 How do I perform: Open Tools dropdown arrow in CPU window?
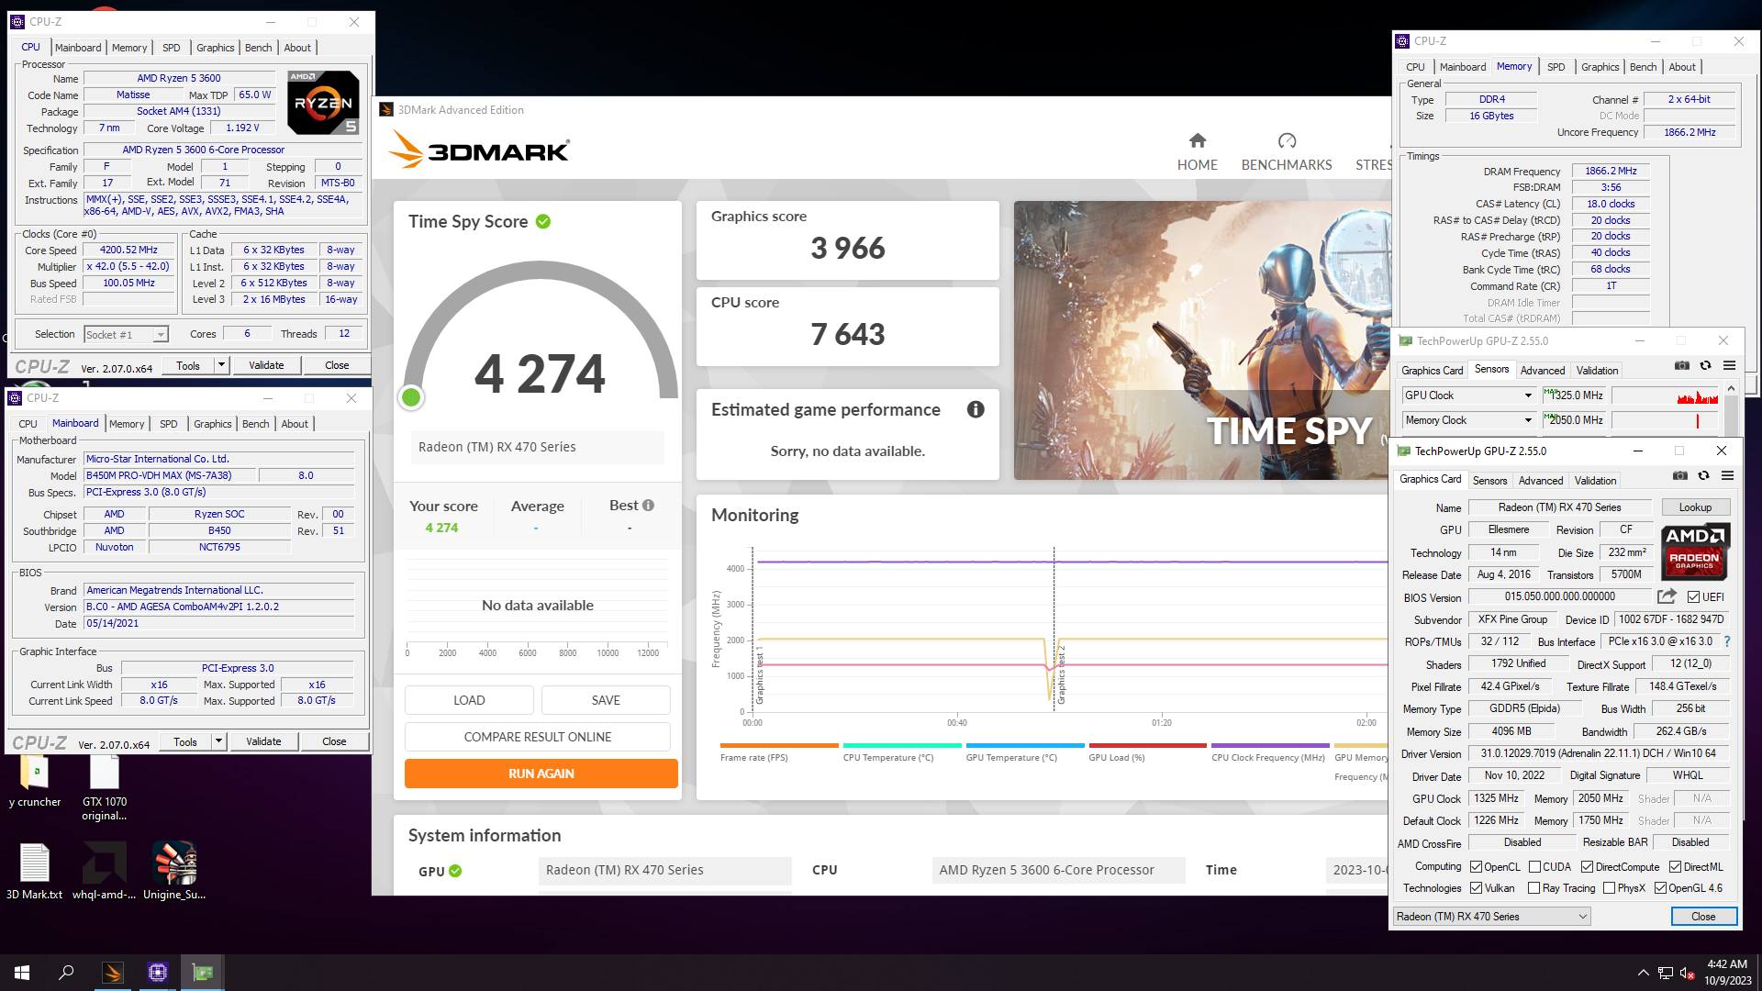pyautogui.click(x=221, y=365)
